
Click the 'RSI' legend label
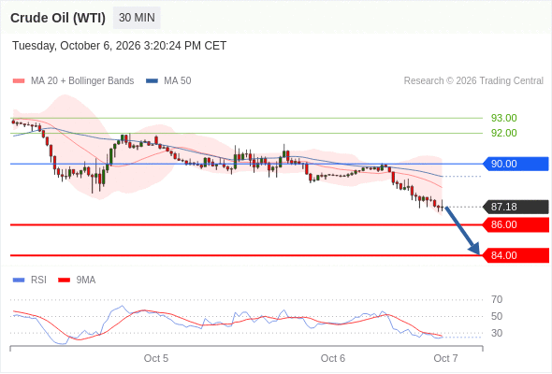point(38,280)
